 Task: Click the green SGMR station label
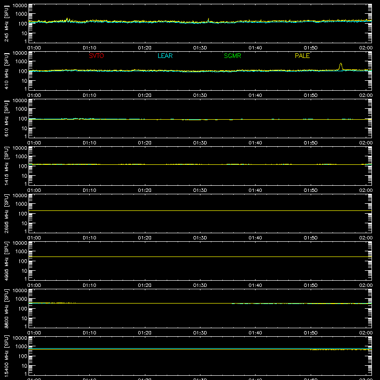[232, 56]
